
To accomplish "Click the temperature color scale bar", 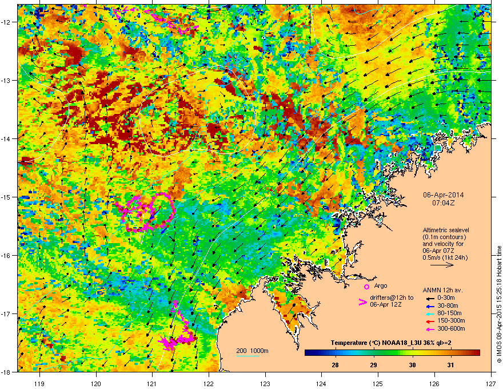I will coord(392,353).
